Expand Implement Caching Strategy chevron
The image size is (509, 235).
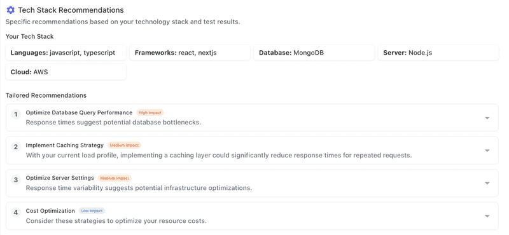click(x=487, y=151)
